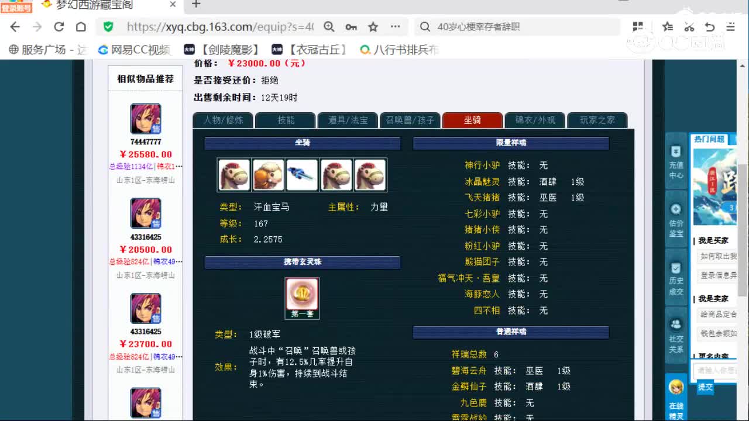Switch to the 道具/法宝 tab
Image resolution: width=749 pixels, height=421 pixels.
[x=348, y=120]
